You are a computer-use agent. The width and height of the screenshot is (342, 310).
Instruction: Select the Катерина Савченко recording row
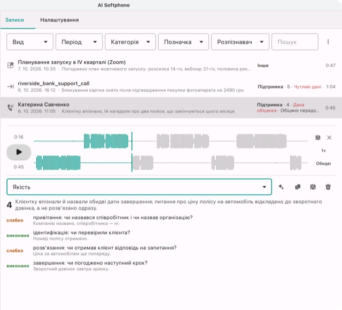(x=171, y=108)
